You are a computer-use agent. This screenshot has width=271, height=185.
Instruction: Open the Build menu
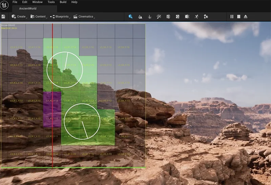pyautogui.click(x=63, y=2)
